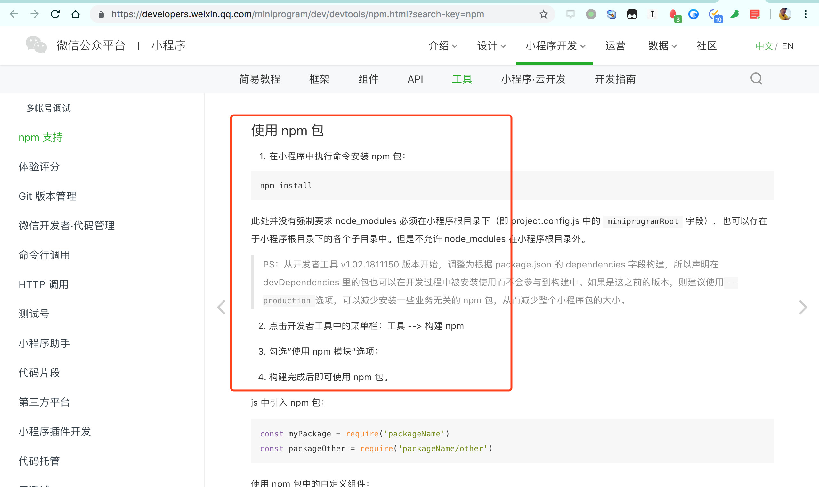Open 代码托管 in the sidebar

[x=39, y=461]
